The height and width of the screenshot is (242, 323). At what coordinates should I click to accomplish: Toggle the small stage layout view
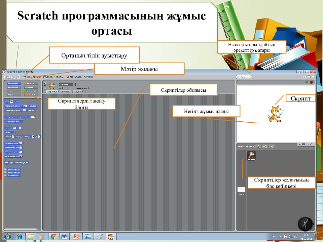(304, 77)
